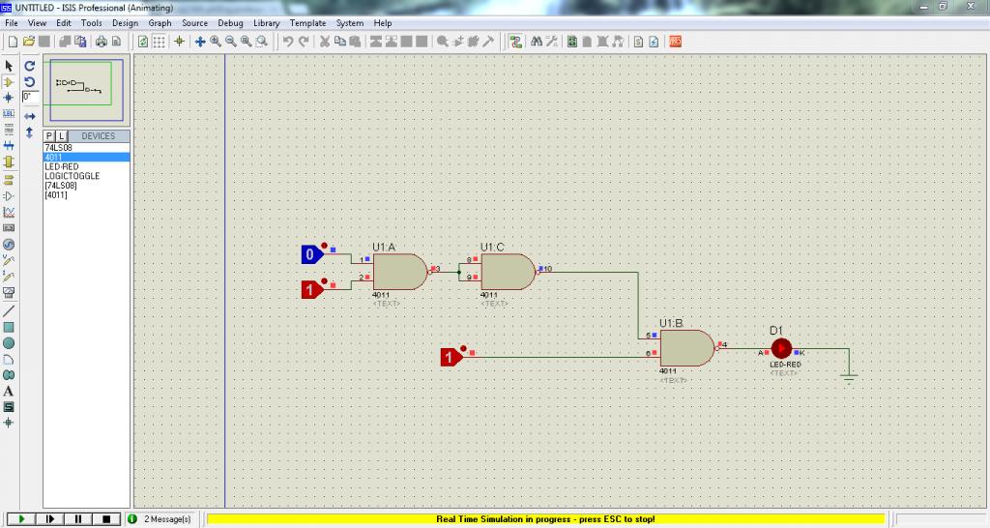Rotate clockwise
Screen dimensions: 990x528
tap(29, 66)
